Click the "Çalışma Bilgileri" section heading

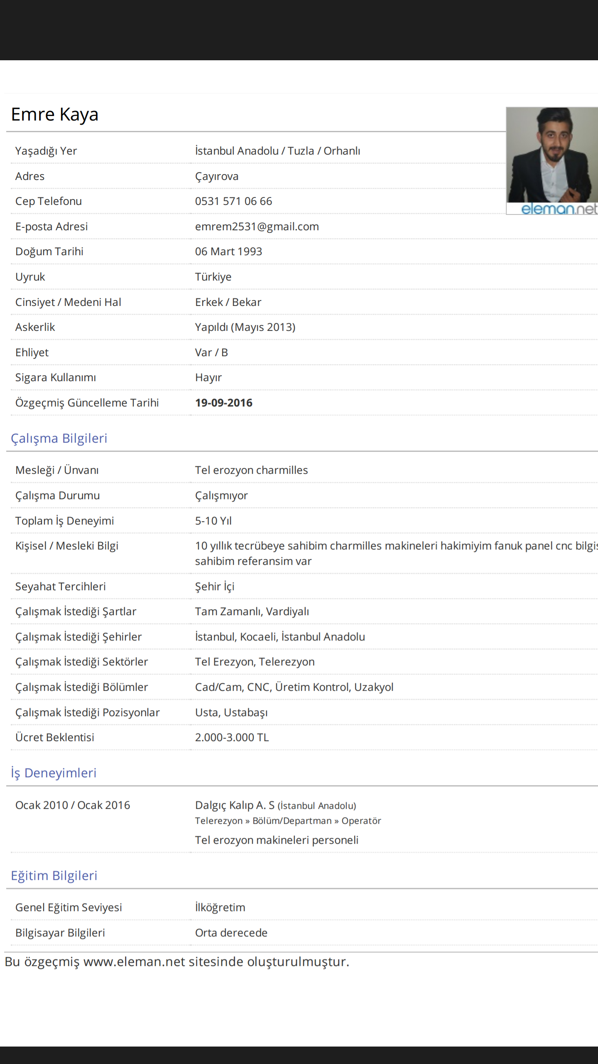tap(59, 438)
